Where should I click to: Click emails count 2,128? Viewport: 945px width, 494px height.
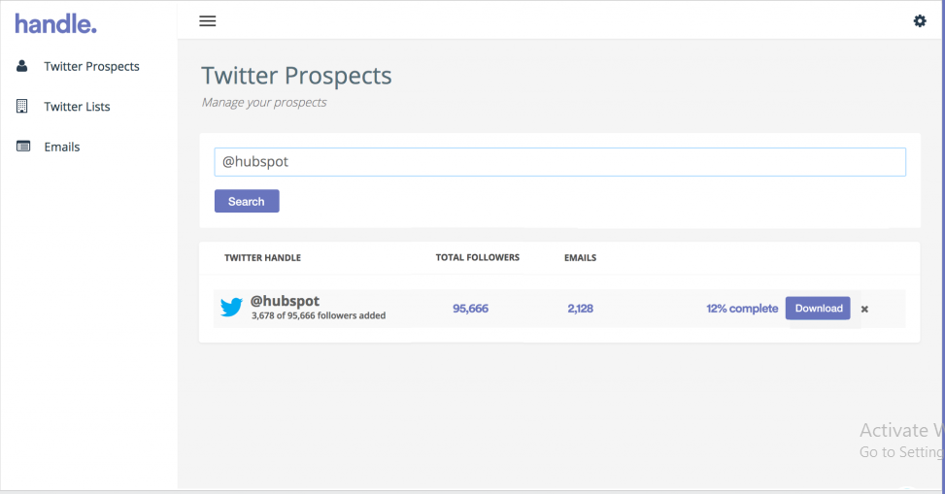581,309
